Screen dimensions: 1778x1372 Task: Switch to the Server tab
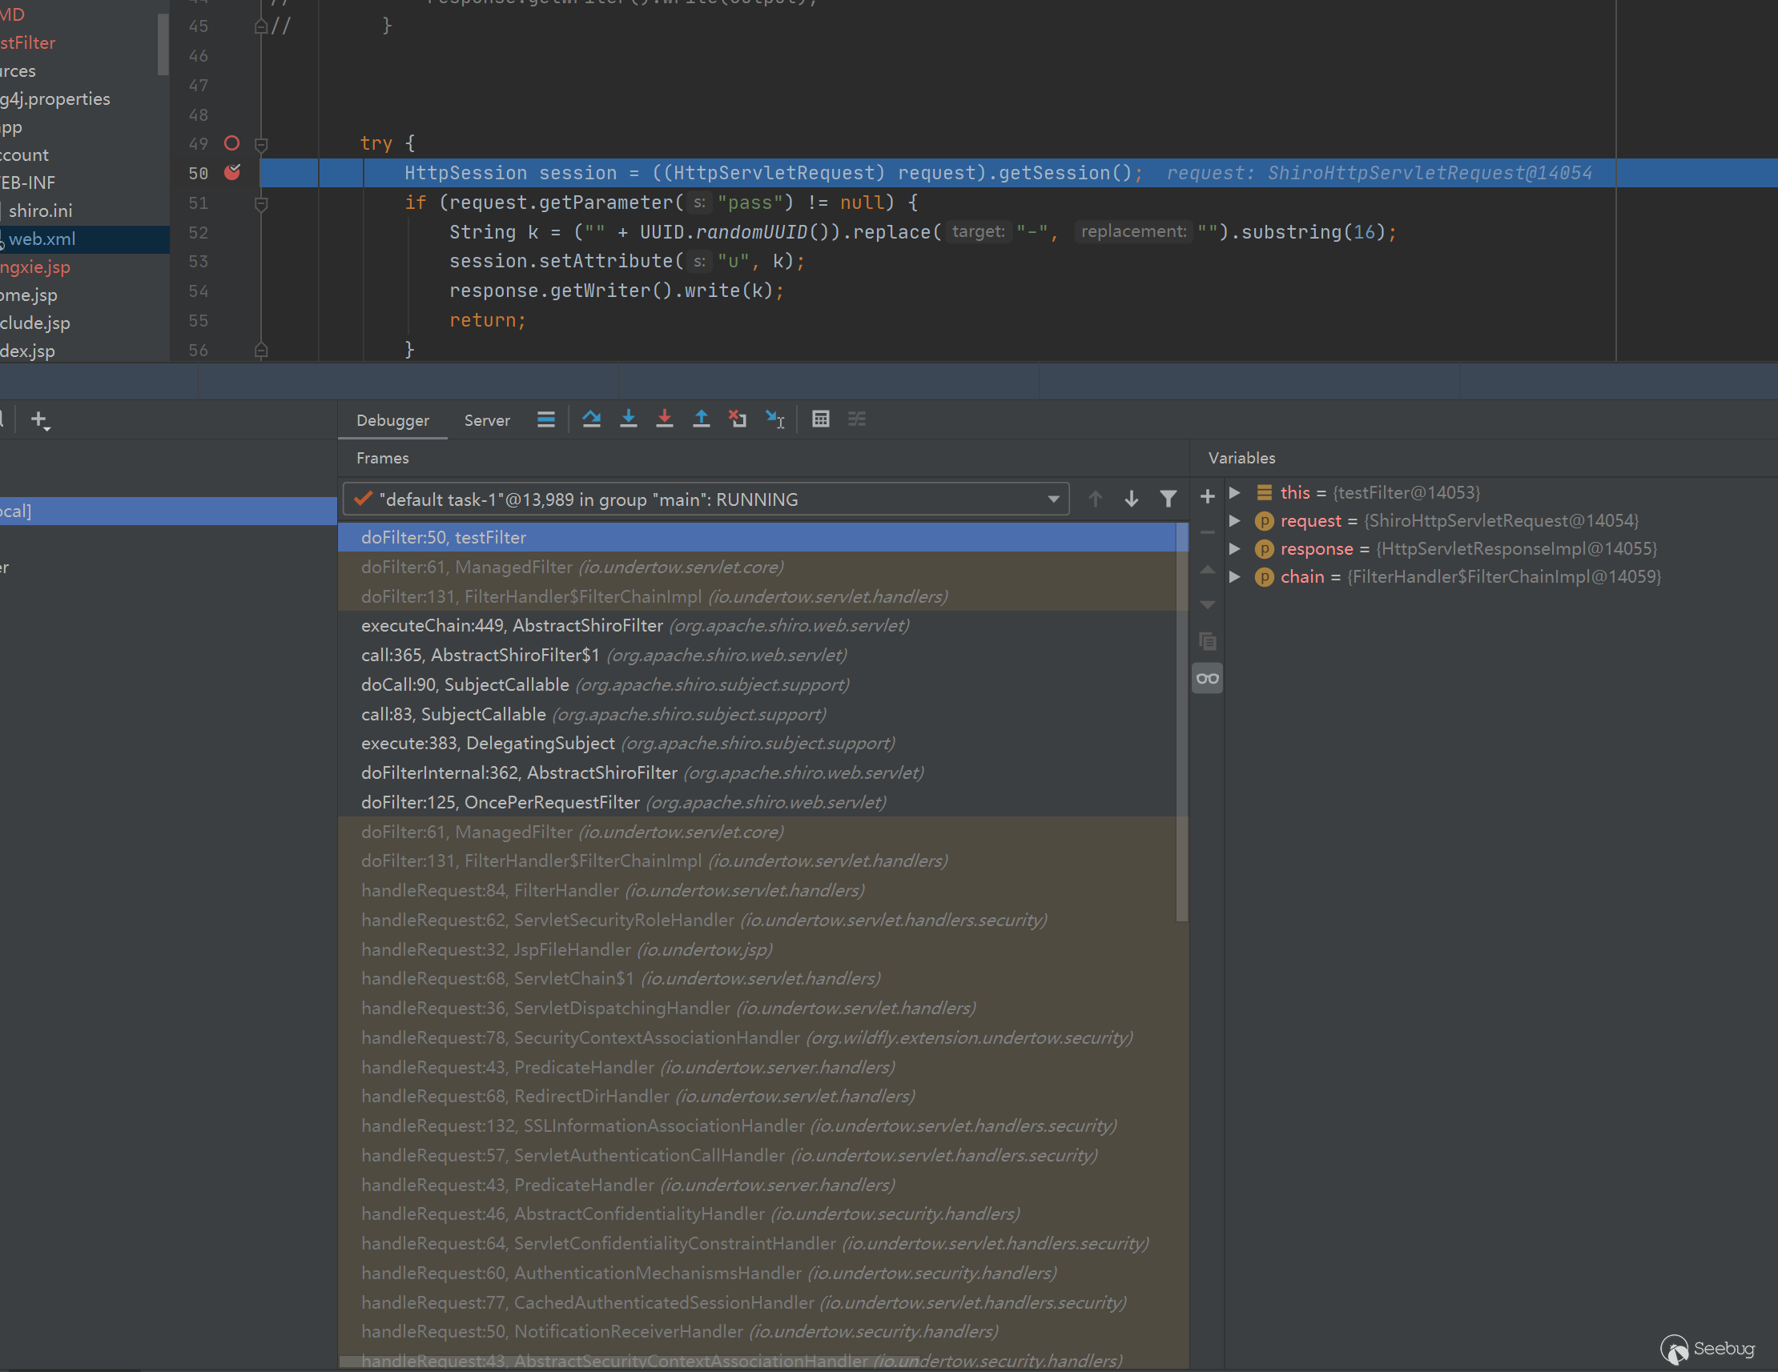pyautogui.click(x=487, y=421)
